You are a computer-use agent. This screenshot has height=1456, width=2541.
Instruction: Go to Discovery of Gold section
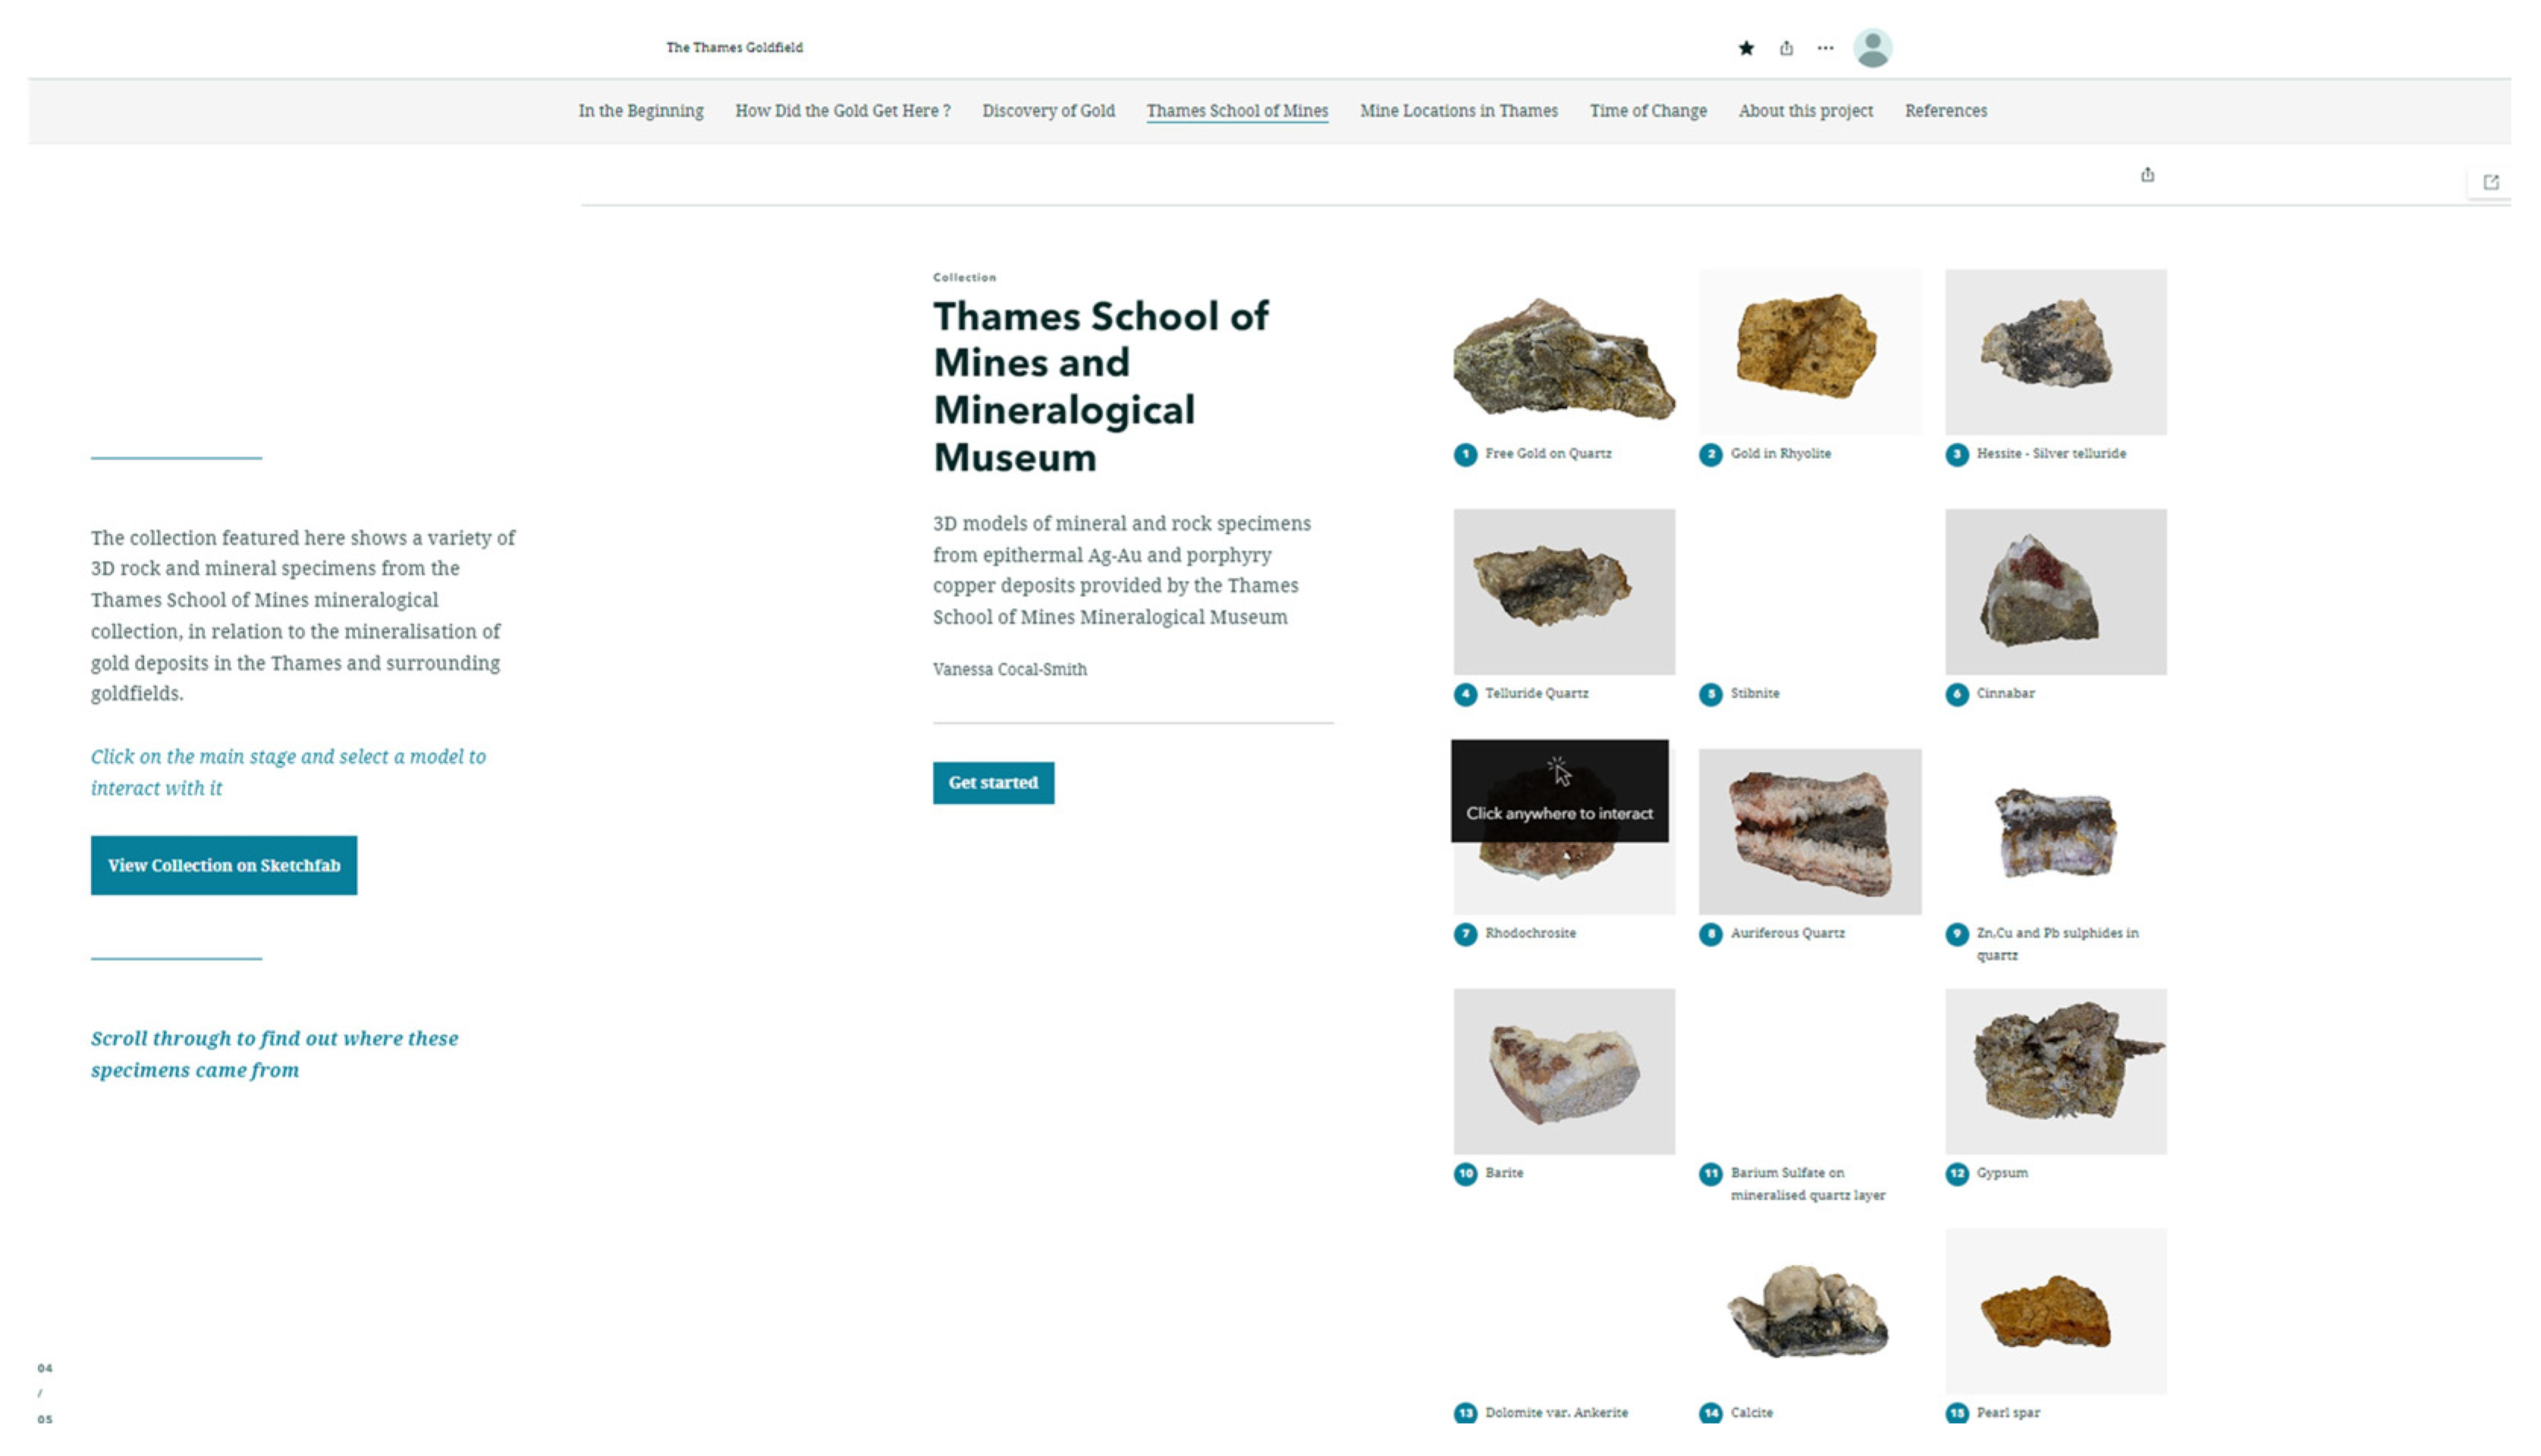click(1048, 111)
